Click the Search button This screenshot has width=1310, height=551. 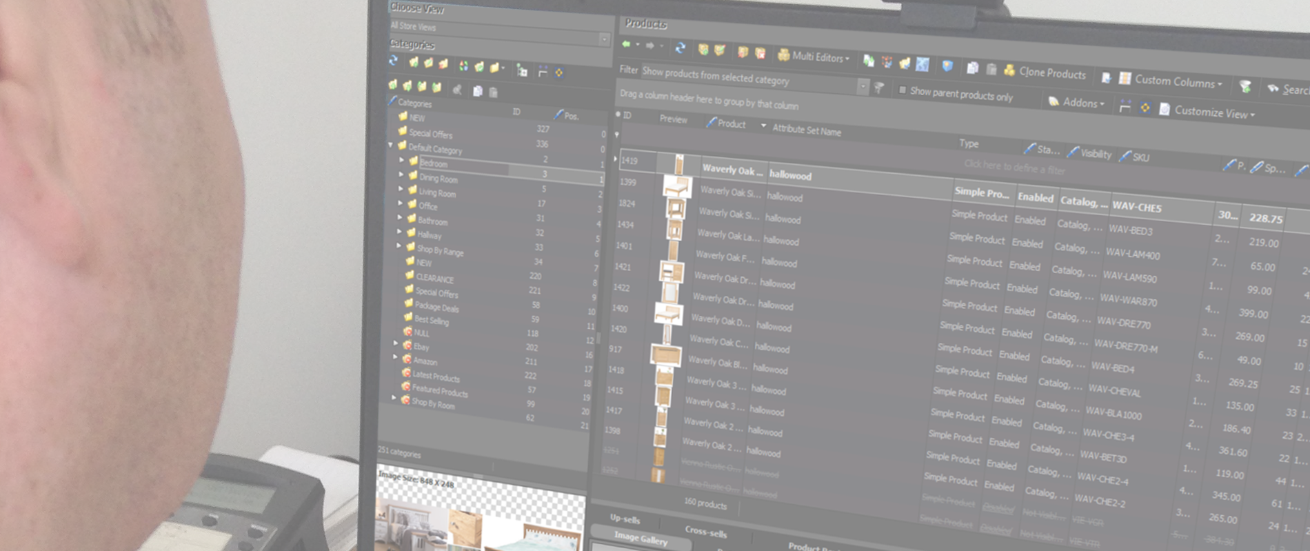pyautogui.click(x=1288, y=90)
